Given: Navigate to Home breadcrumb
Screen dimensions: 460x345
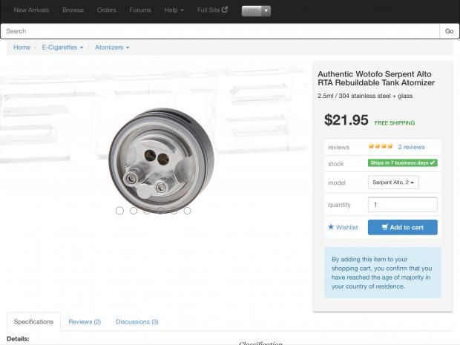Looking at the screenshot, I should 22,47.
